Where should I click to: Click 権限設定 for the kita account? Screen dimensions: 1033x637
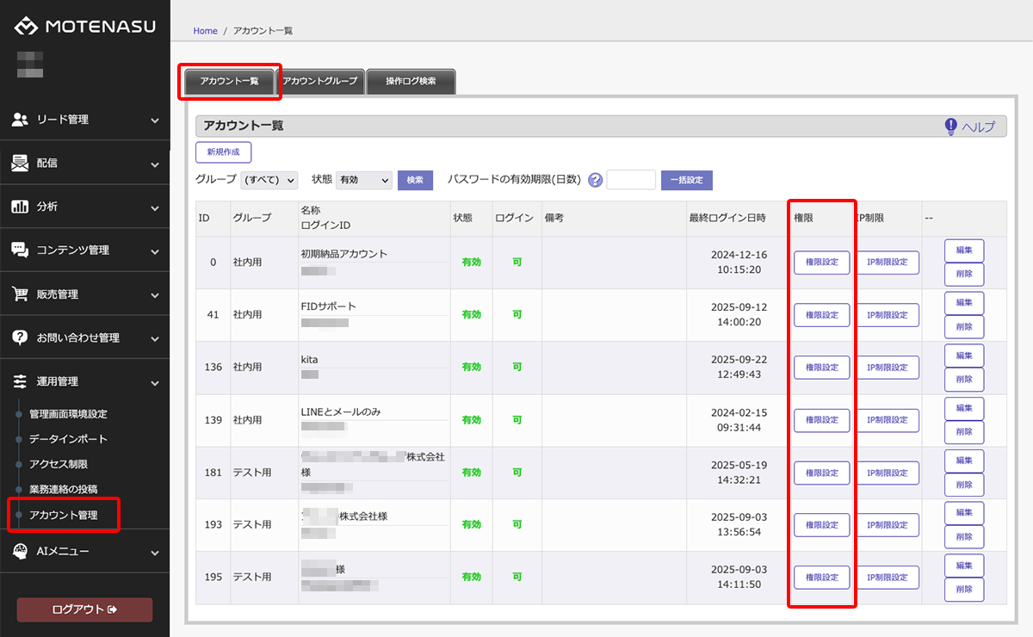[821, 368]
